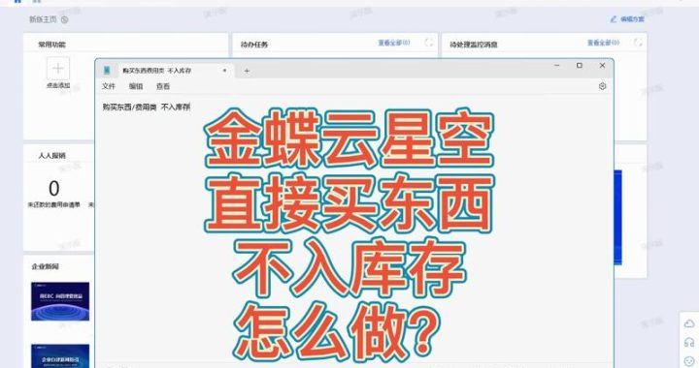
Task: Click the 待处理监控消息 panel title
Action: 474,45
